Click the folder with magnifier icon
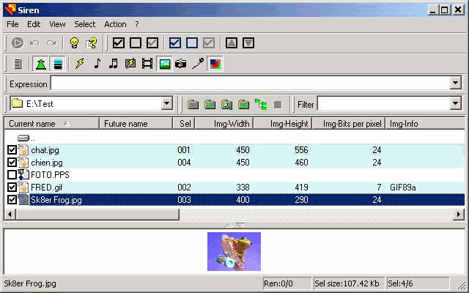This screenshot has width=469, height=293. tap(226, 105)
